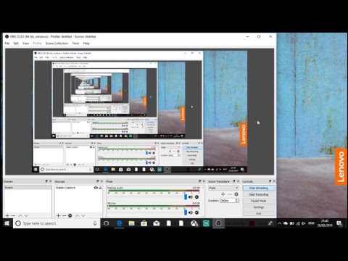Viewport: 348px width, 261px height.
Task: Toggle visibility eye of Display Capture
Action: click(96, 188)
